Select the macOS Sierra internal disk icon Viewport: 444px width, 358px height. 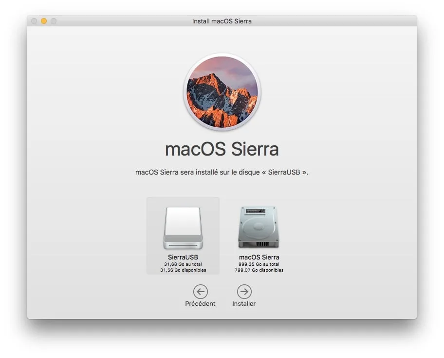pos(259,227)
